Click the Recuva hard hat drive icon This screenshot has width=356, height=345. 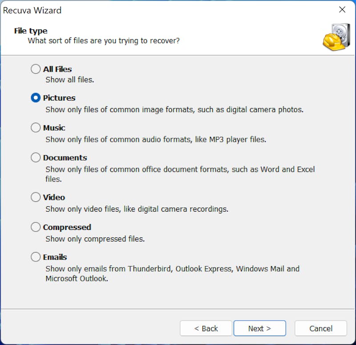[x=336, y=37]
